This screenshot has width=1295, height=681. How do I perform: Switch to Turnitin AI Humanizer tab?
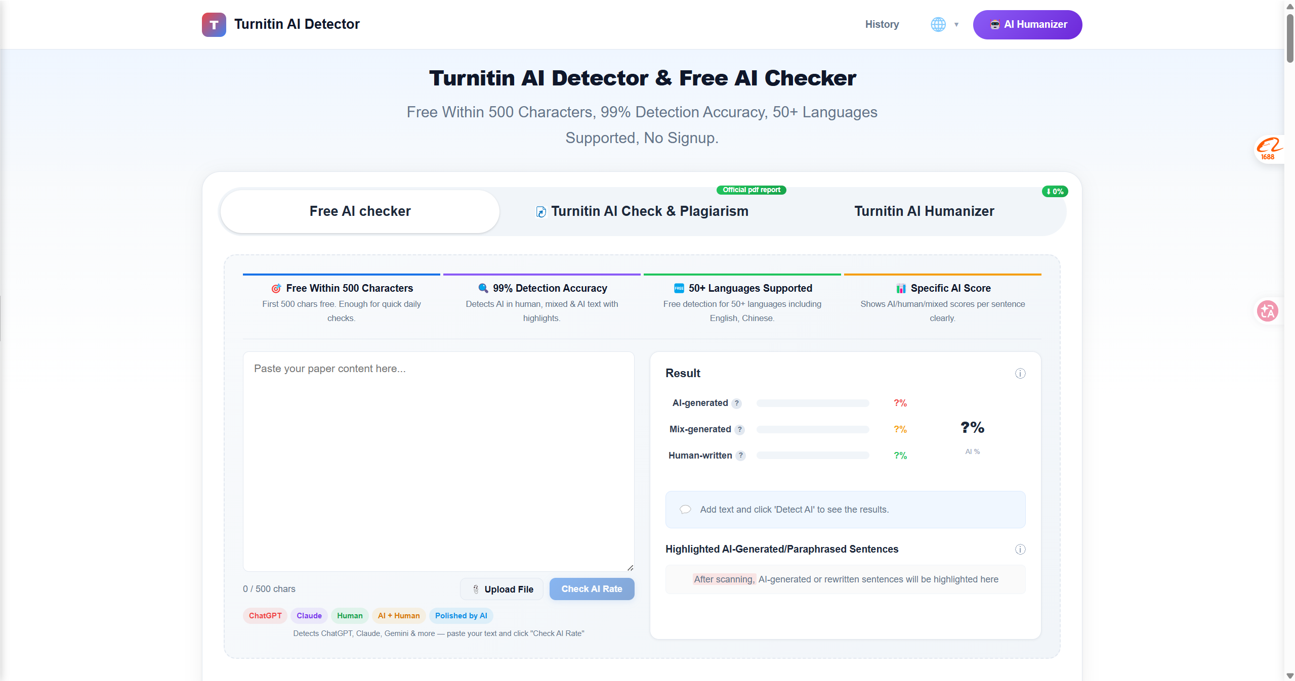pyautogui.click(x=924, y=211)
